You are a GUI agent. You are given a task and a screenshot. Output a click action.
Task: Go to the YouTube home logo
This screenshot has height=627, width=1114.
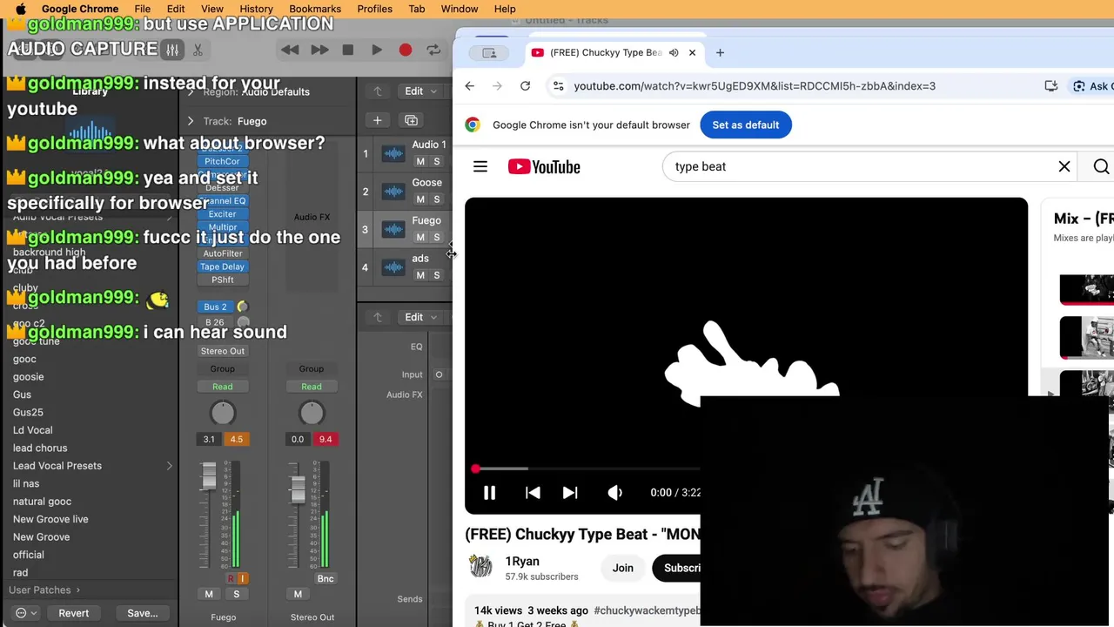(544, 166)
